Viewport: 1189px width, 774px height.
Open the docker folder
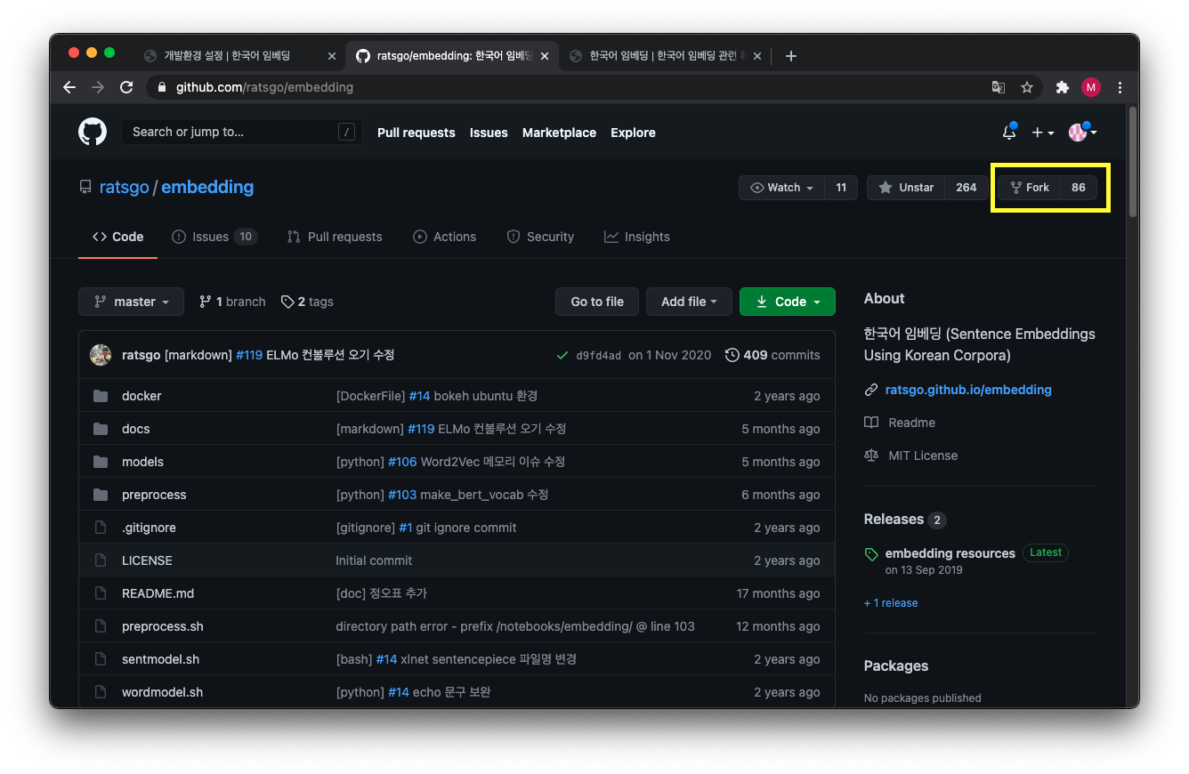(x=142, y=396)
